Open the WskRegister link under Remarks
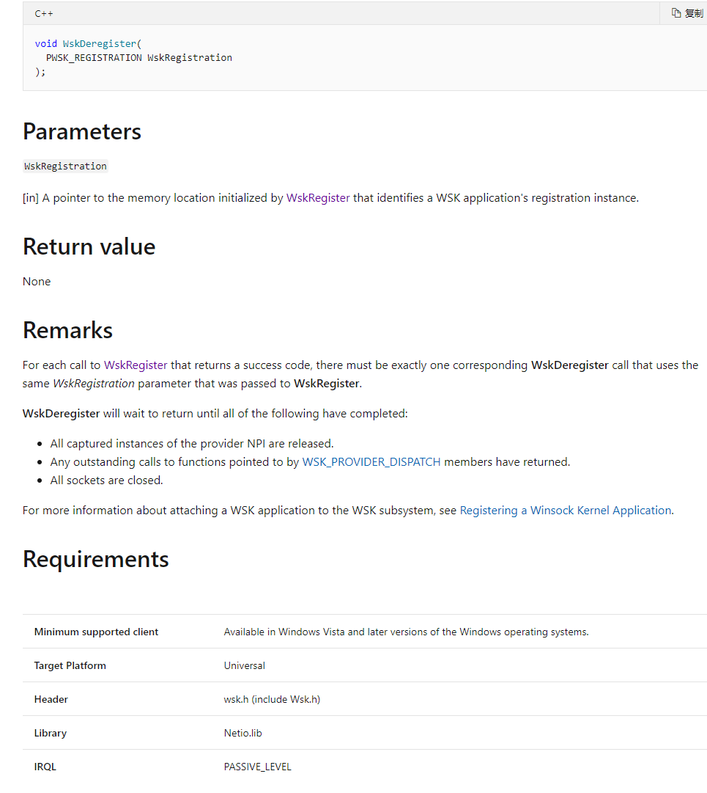This screenshot has width=707, height=793. (136, 365)
